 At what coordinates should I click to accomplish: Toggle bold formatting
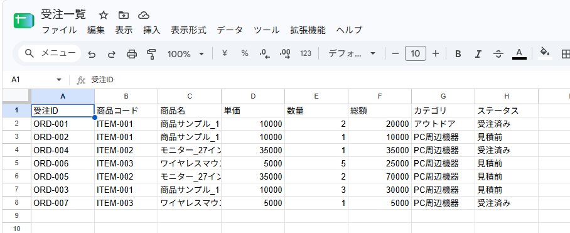pos(458,54)
